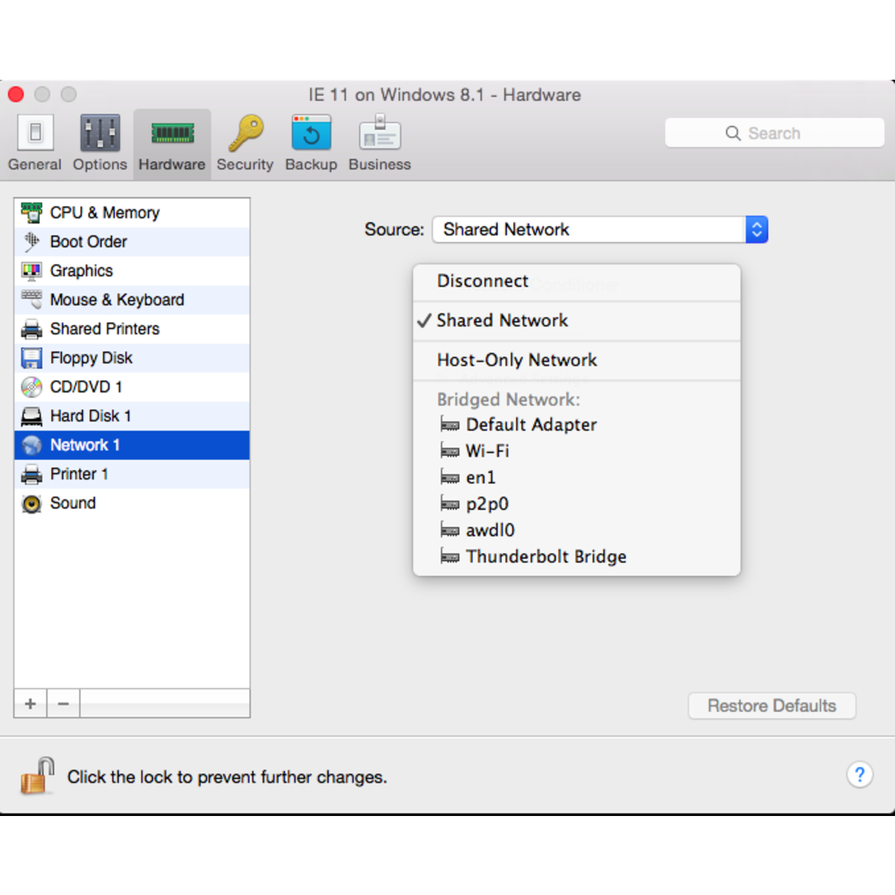This screenshot has height=895, width=895.
Task: Keep Shared Network checked in the menu
Action: [x=502, y=320]
